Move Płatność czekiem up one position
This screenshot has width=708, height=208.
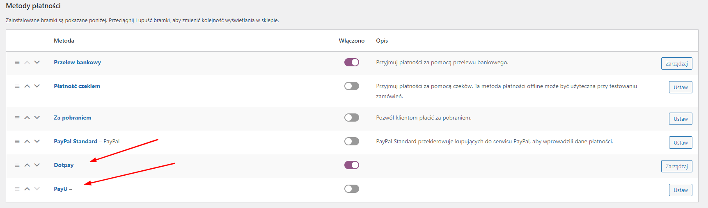click(27, 86)
